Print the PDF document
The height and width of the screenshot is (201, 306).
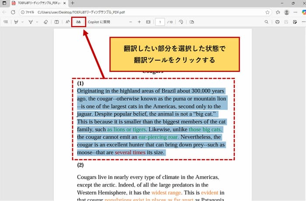coord(277,21)
